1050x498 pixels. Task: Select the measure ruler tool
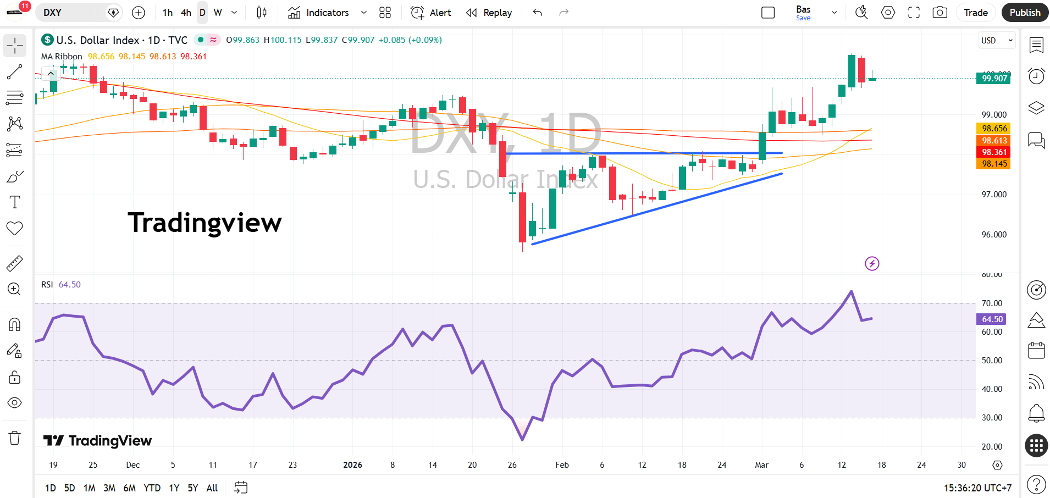(x=15, y=262)
